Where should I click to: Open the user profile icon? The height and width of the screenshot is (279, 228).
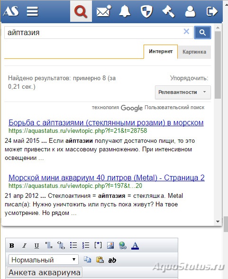click(x=190, y=11)
